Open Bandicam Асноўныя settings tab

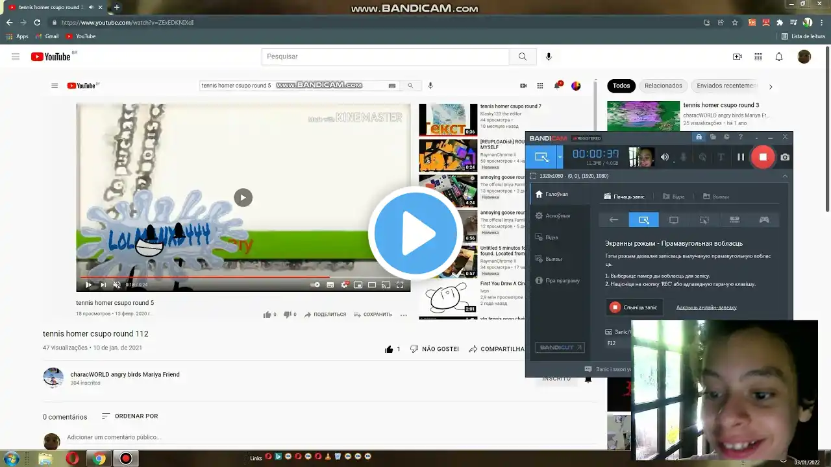pyautogui.click(x=558, y=215)
